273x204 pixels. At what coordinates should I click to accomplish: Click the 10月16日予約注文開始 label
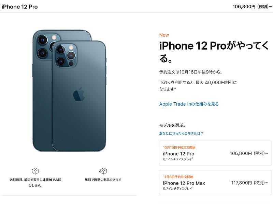coord(179,148)
